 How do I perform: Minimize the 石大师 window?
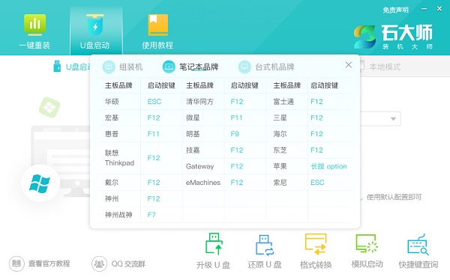(x=424, y=9)
